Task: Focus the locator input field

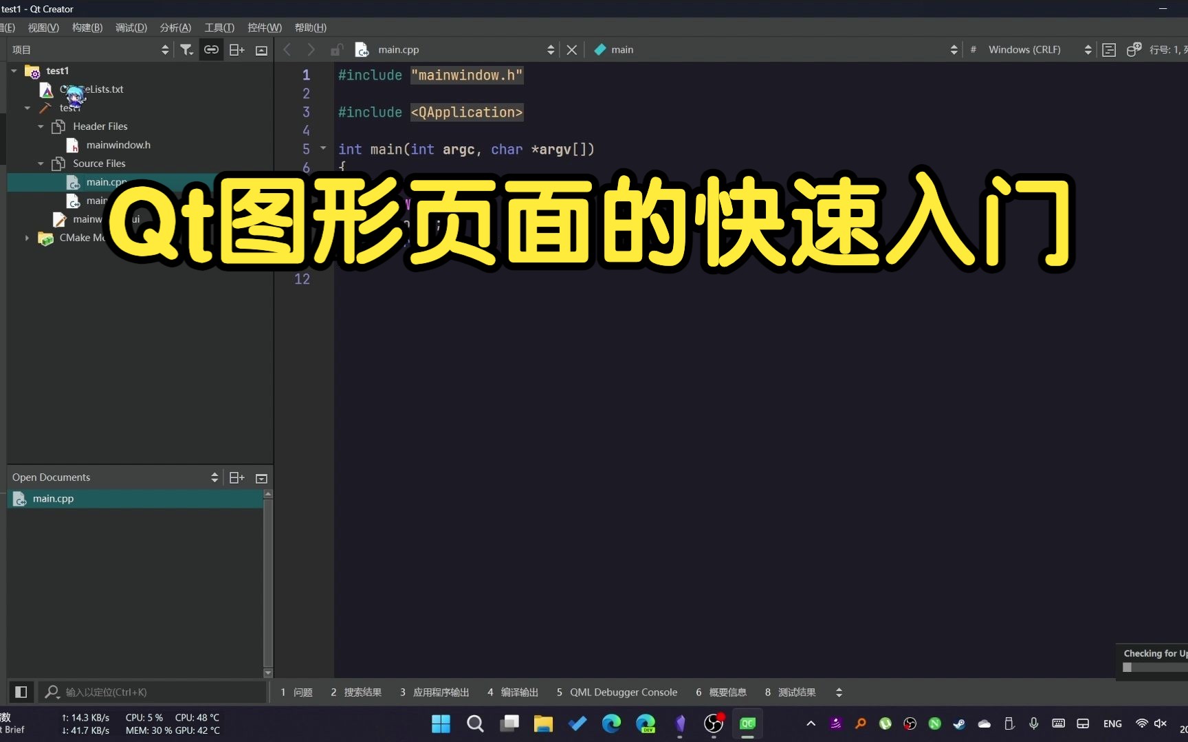Action: click(x=153, y=692)
